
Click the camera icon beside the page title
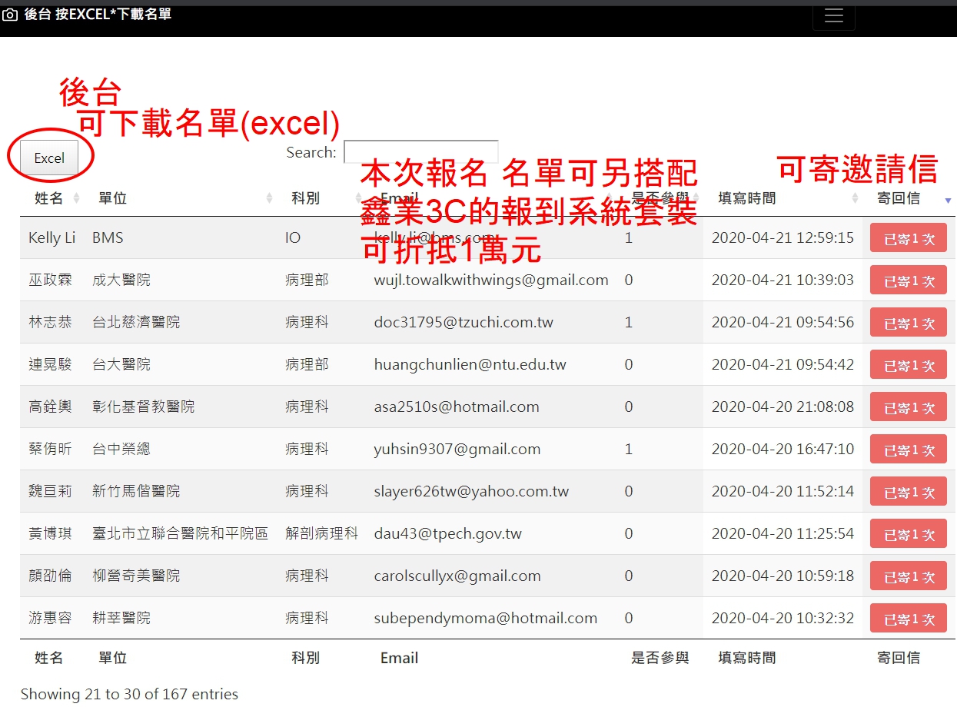pos(10,15)
